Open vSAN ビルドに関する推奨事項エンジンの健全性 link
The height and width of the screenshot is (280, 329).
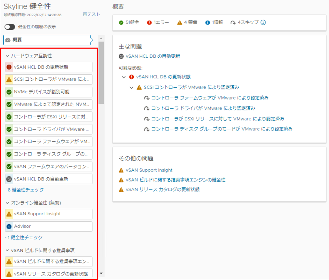tap(176, 180)
